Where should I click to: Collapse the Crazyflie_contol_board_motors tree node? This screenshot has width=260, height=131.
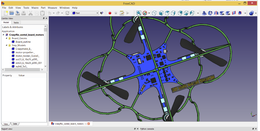[x=3, y=35]
